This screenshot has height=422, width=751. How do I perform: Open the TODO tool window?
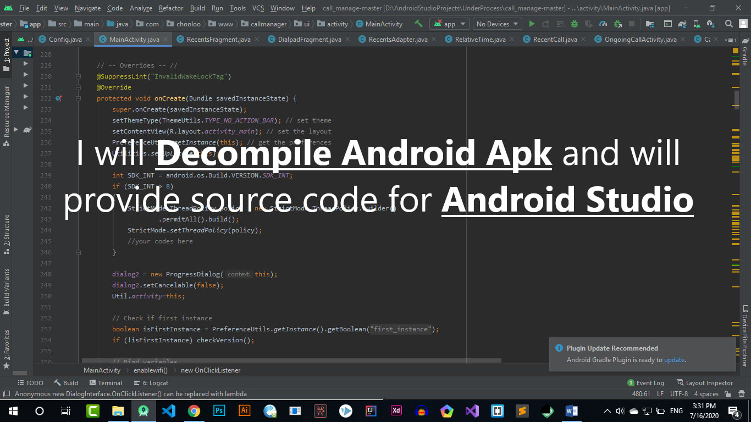pos(31,383)
